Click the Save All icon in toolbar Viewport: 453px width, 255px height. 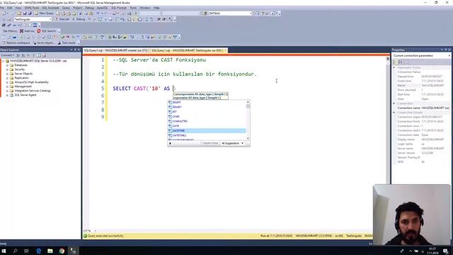[x=30, y=13]
